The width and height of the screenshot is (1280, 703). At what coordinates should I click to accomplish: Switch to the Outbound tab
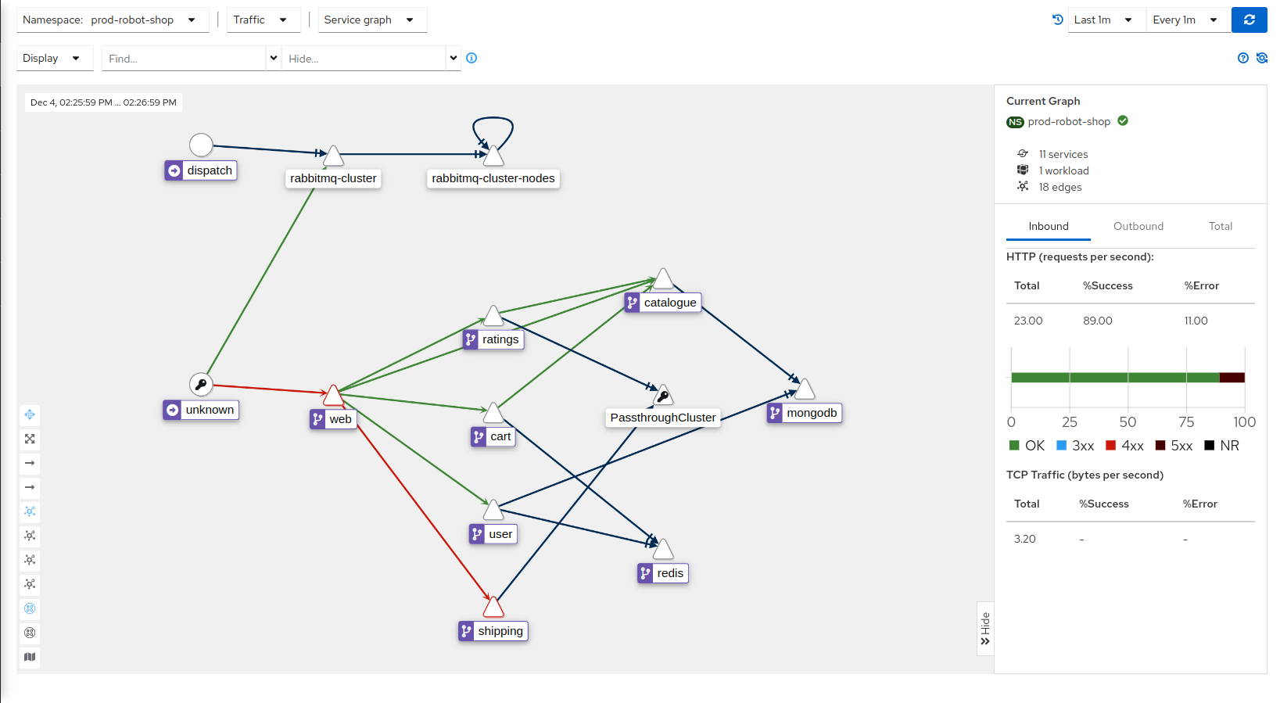1138,226
